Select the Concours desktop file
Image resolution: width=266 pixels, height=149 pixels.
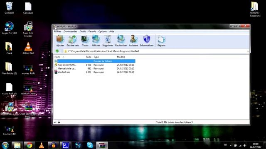(x=28, y=8)
